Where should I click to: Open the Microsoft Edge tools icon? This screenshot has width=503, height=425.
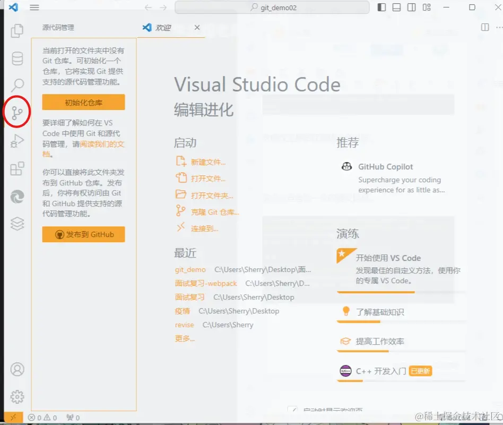tap(17, 196)
